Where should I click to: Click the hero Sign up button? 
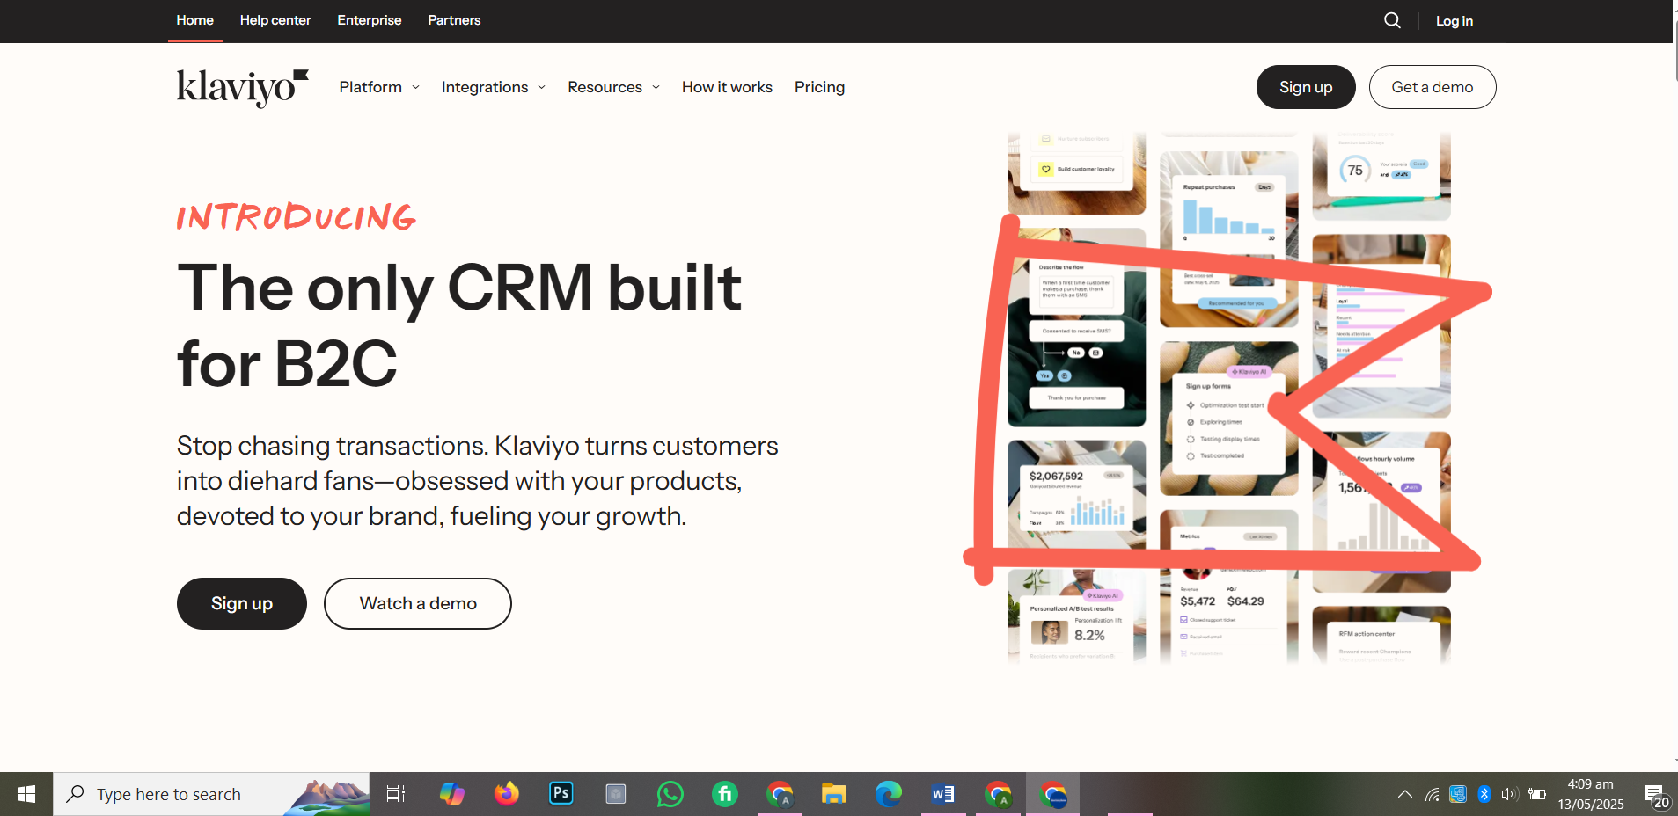(242, 603)
